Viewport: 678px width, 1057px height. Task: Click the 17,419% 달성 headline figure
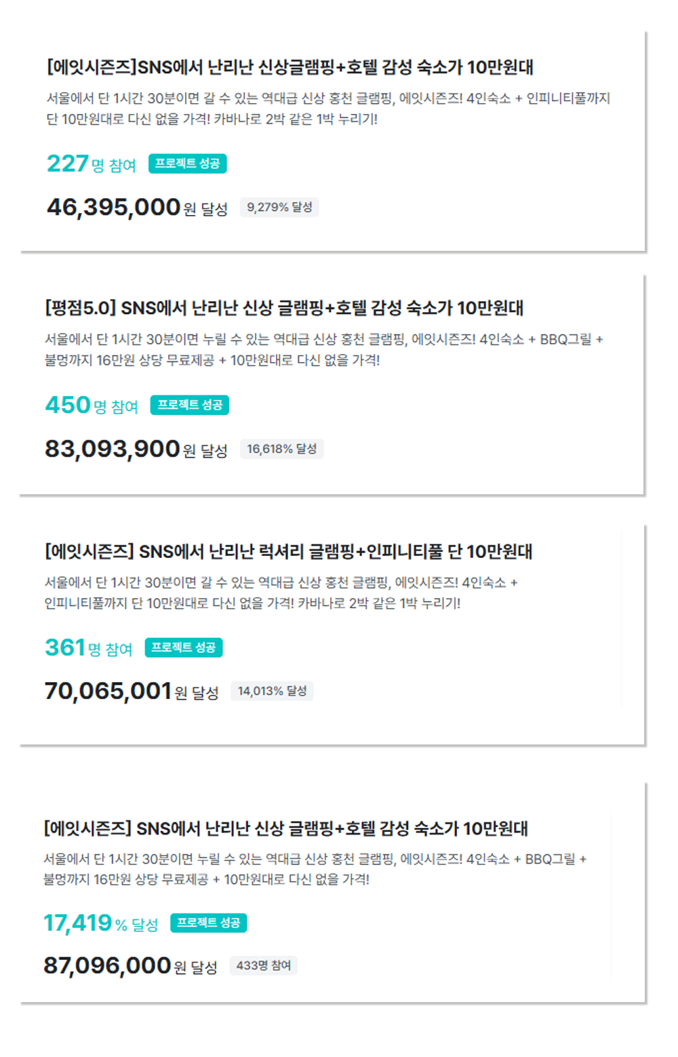(x=100, y=923)
